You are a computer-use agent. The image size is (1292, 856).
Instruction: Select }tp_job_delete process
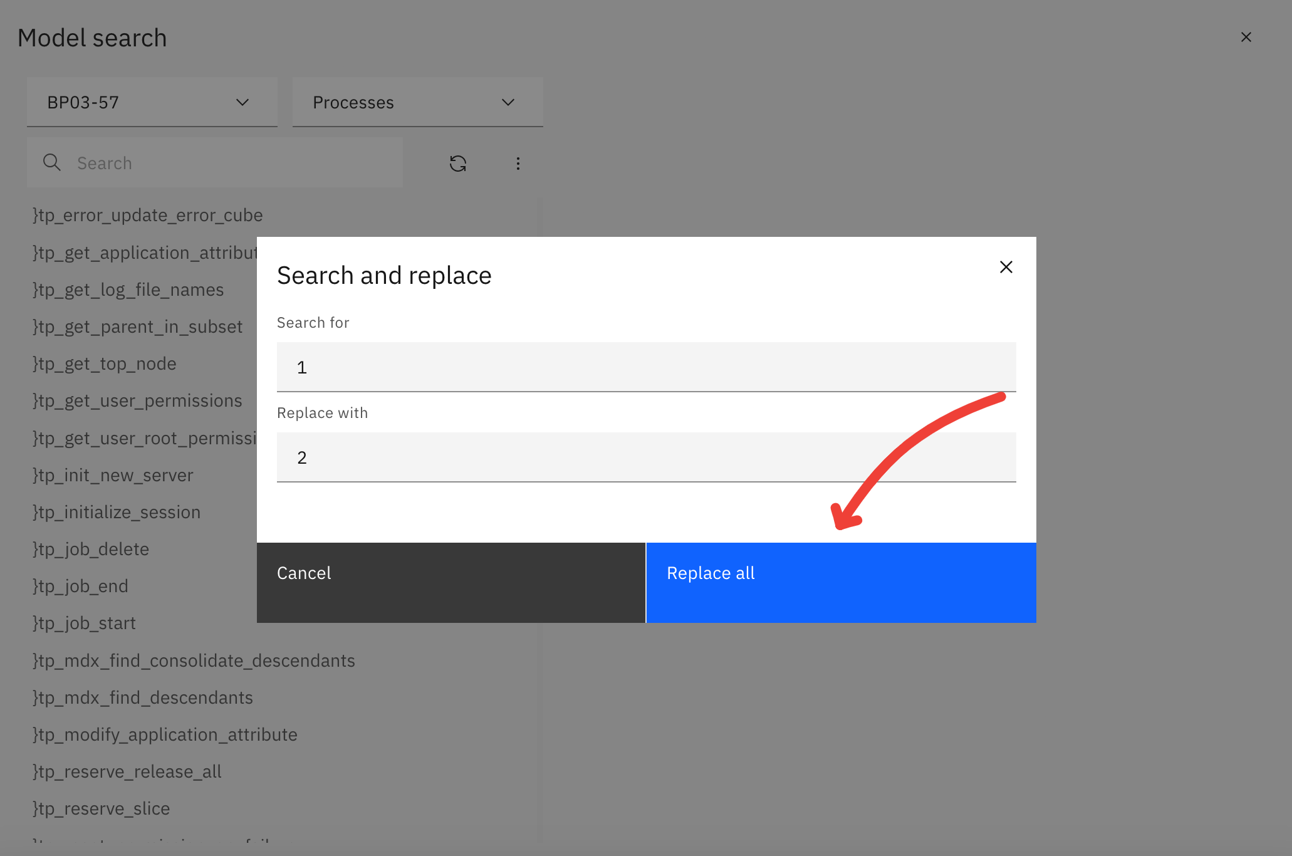[91, 550]
